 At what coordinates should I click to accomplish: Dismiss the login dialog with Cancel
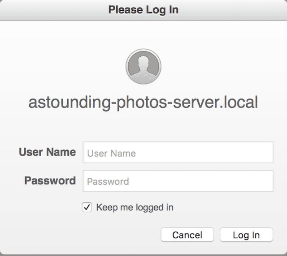coord(187,235)
